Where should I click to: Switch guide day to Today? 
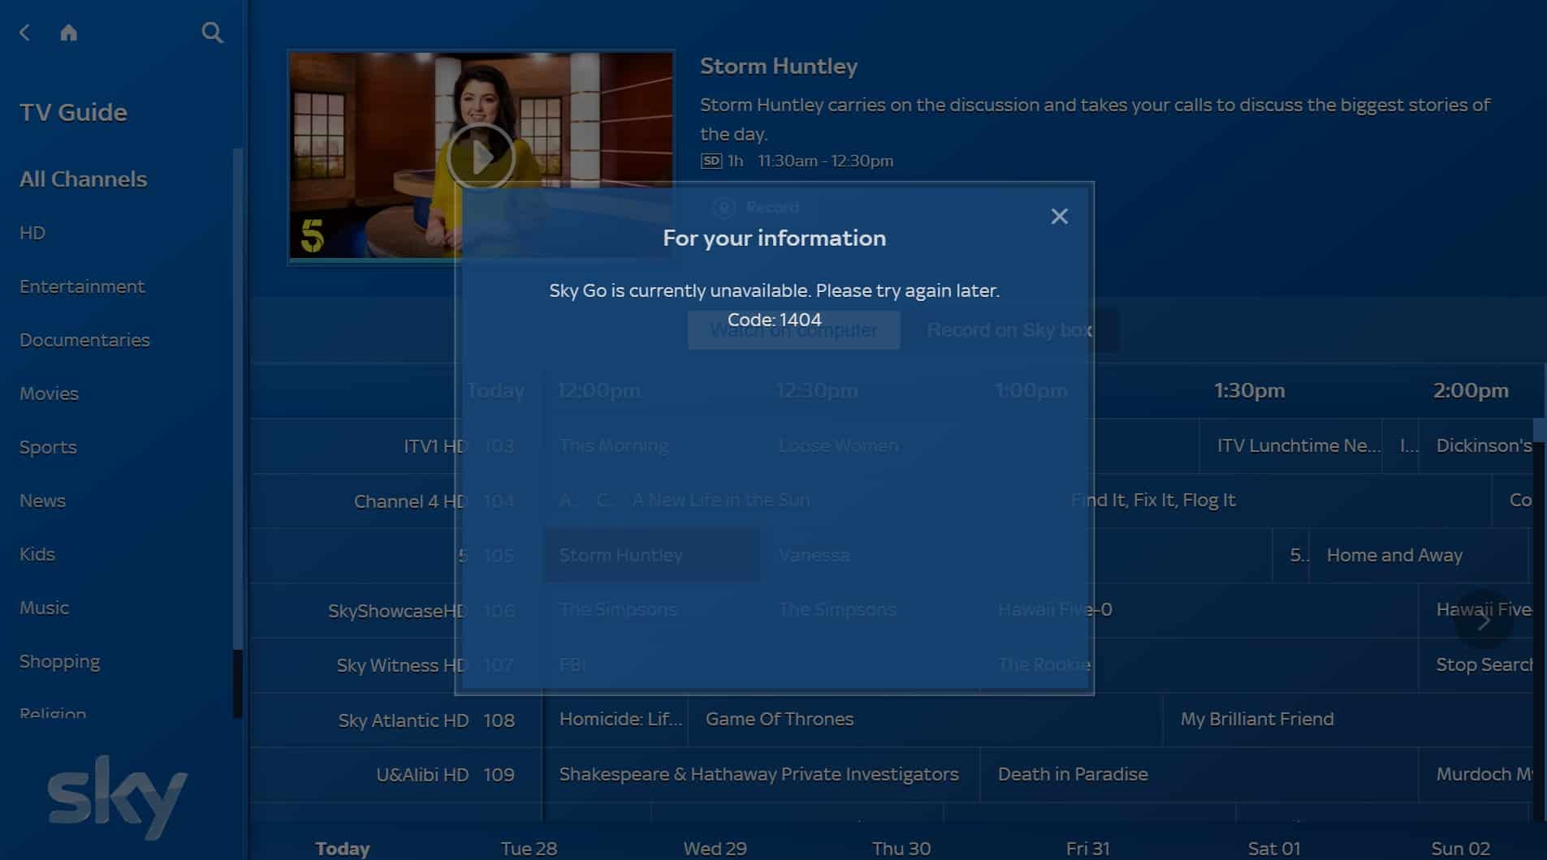point(342,849)
